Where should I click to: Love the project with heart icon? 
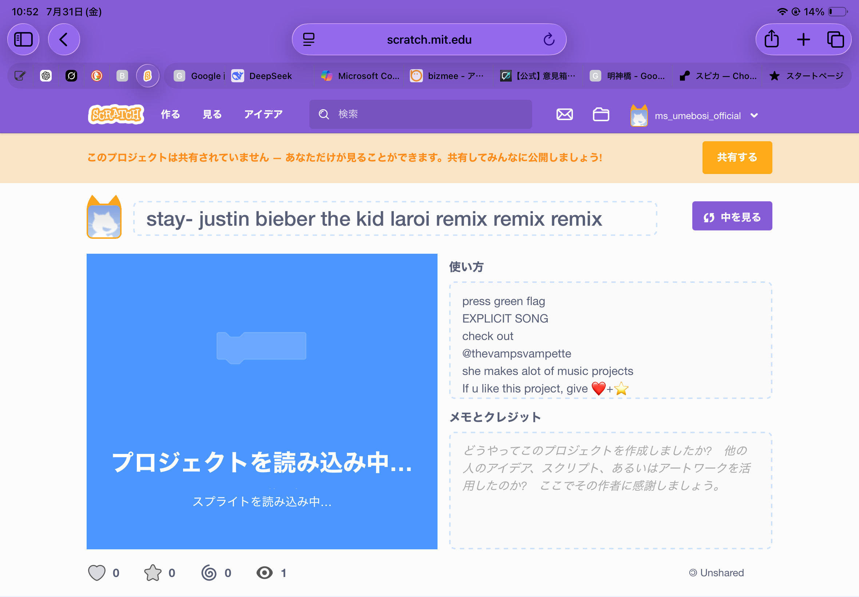[96, 573]
